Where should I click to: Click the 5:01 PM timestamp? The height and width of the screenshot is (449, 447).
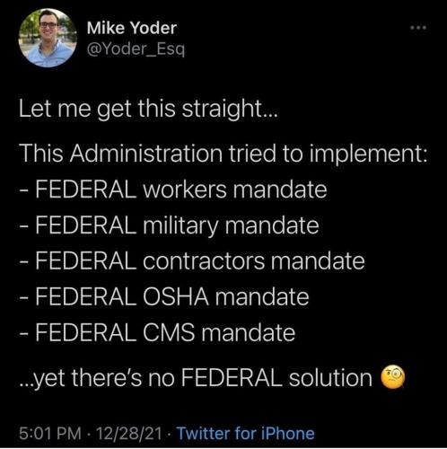tap(50, 434)
